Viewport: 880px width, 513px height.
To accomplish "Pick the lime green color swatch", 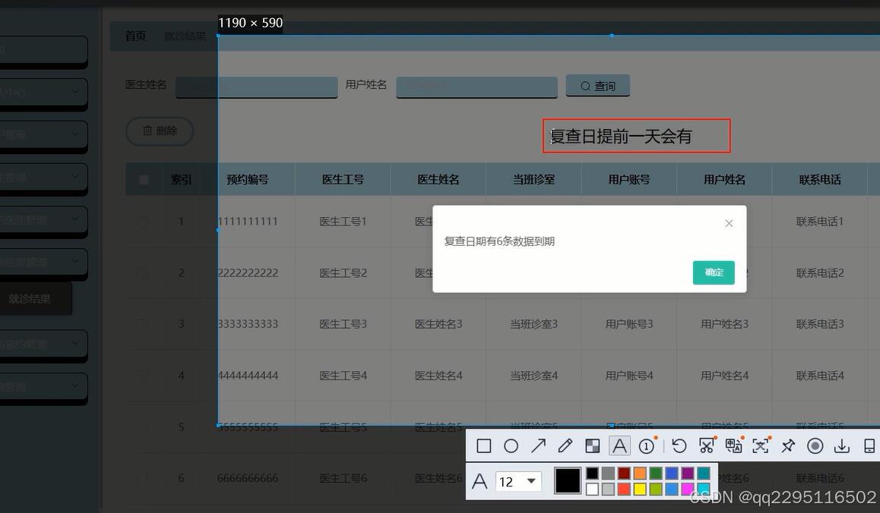I will pos(656,489).
